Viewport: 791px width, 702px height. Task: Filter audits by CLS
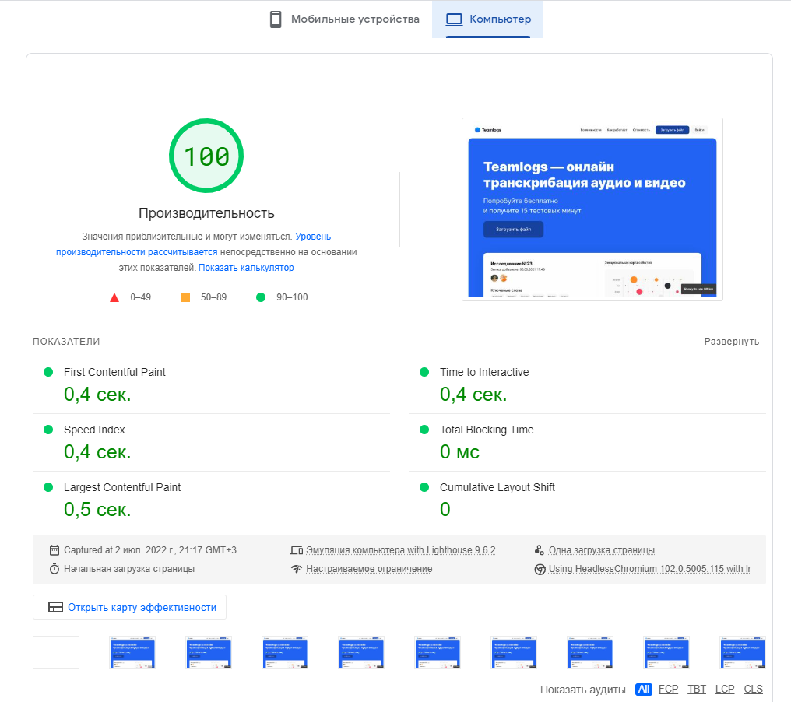(x=753, y=690)
